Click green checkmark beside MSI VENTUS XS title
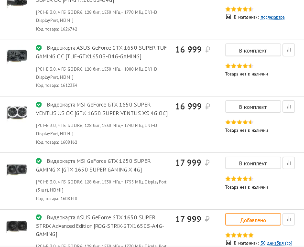 39,104
